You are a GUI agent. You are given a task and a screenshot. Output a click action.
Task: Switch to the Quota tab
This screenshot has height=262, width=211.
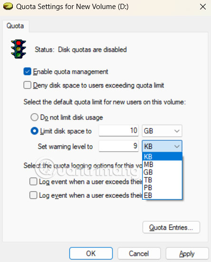click(x=15, y=26)
